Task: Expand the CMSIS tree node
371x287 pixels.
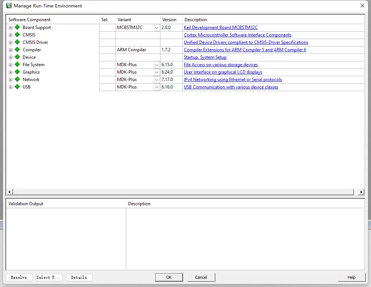Action: coord(10,35)
